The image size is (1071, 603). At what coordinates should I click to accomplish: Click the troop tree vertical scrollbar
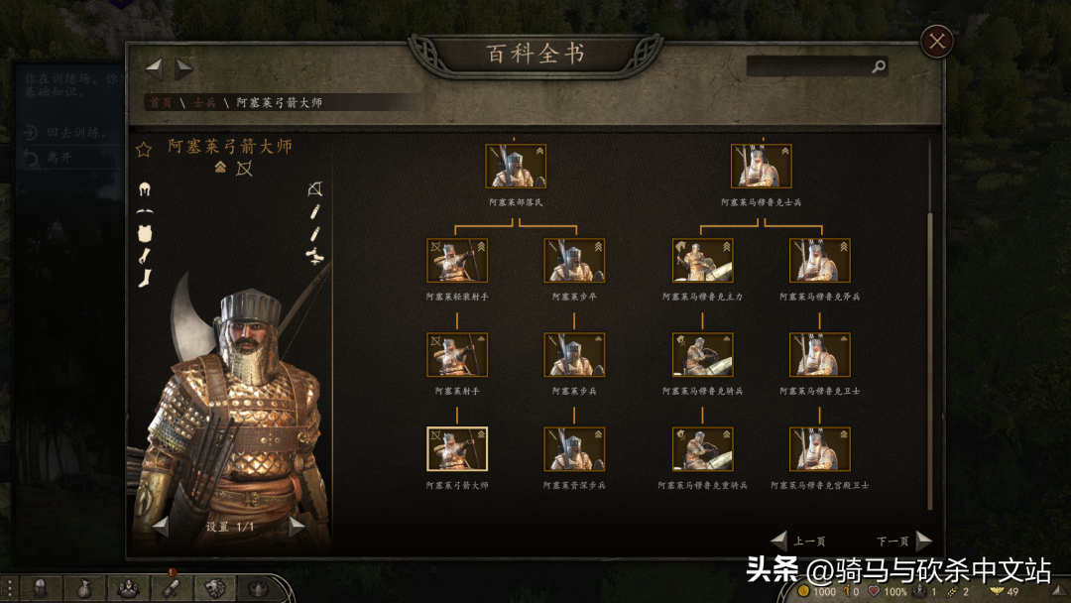coord(929,361)
